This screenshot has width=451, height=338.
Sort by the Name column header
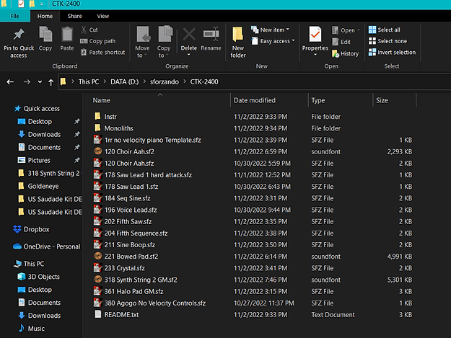[101, 100]
